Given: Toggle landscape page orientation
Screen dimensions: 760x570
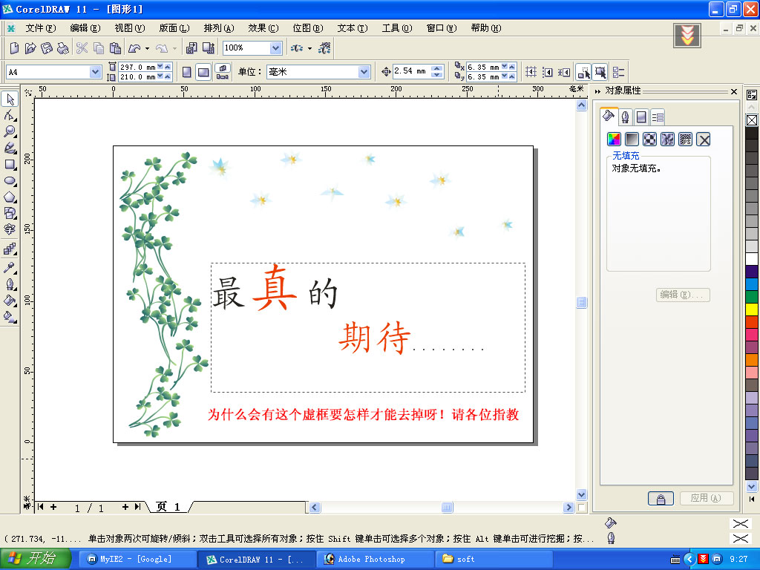Looking at the screenshot, I should click(203, 72).
